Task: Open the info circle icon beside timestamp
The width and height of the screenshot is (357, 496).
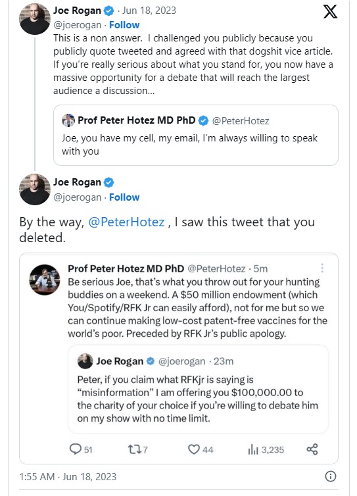Action: (331, 476)
